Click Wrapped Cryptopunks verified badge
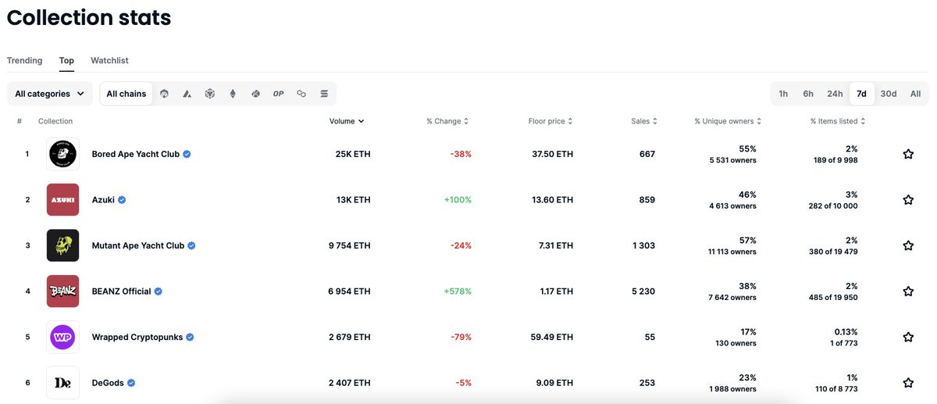Image resolution: width=937 pixels, height=404 pixels. 190,337
